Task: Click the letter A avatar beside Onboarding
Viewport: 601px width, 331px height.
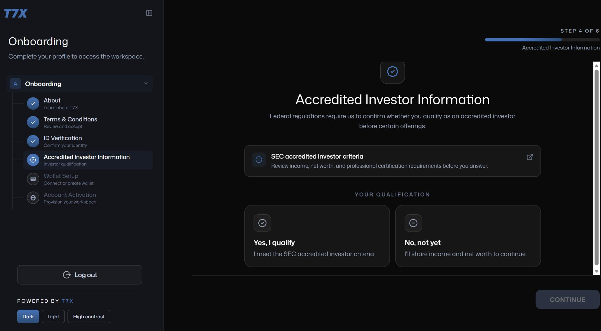Action: (x=15, y=84)
